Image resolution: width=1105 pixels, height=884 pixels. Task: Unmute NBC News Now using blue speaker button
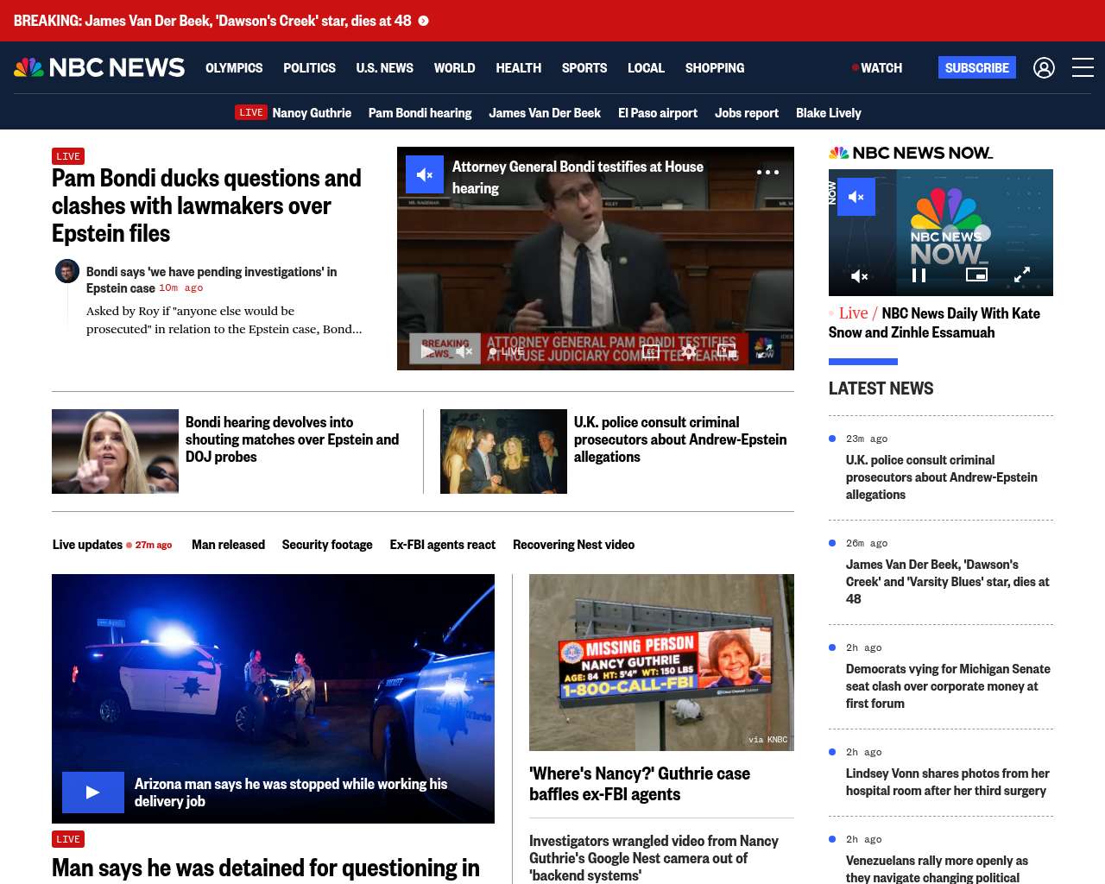856,197
